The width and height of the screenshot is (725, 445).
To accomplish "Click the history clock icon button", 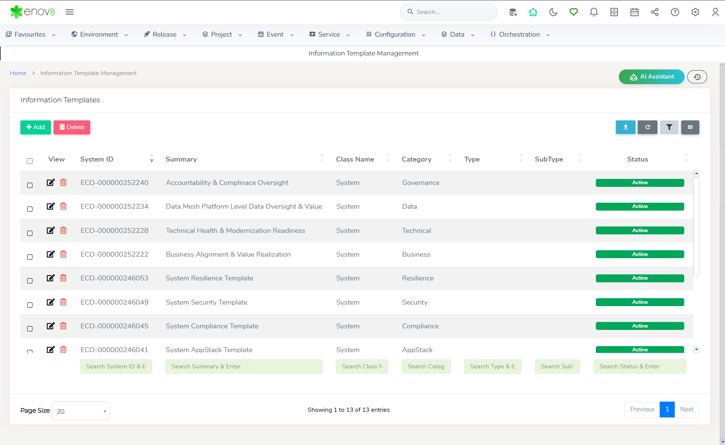I will (x=697, y=77).
